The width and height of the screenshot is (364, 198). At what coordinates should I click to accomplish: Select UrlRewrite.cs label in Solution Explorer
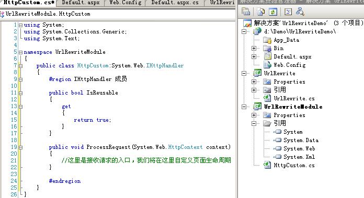pyautogui.click(x=294, y=98)
